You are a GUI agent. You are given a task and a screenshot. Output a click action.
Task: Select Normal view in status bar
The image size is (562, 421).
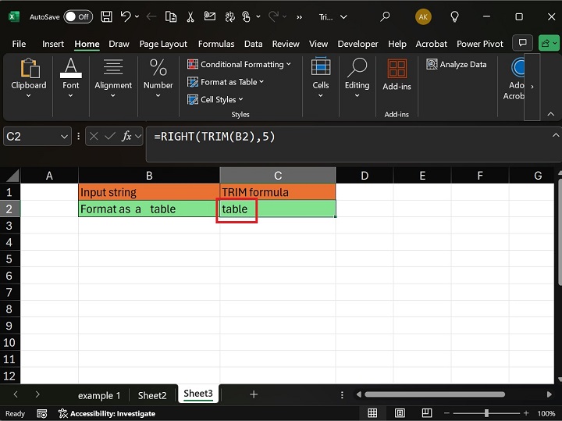(372, 413)
